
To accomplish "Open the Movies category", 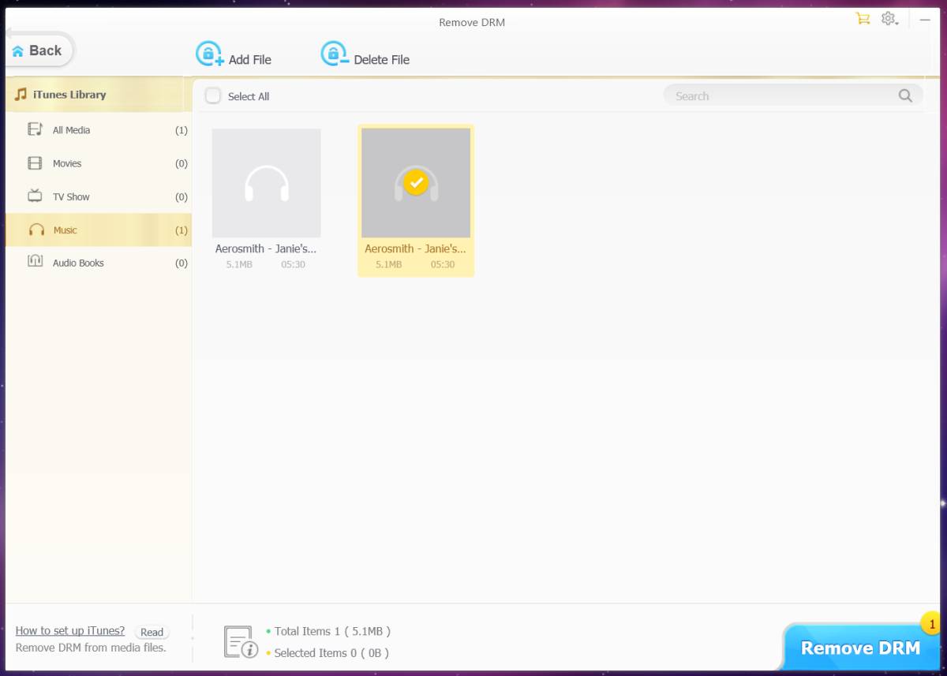I will (x=98, y=163).
